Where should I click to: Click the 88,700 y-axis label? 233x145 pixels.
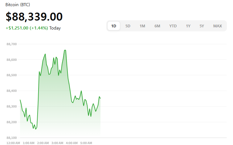[12, 44]
